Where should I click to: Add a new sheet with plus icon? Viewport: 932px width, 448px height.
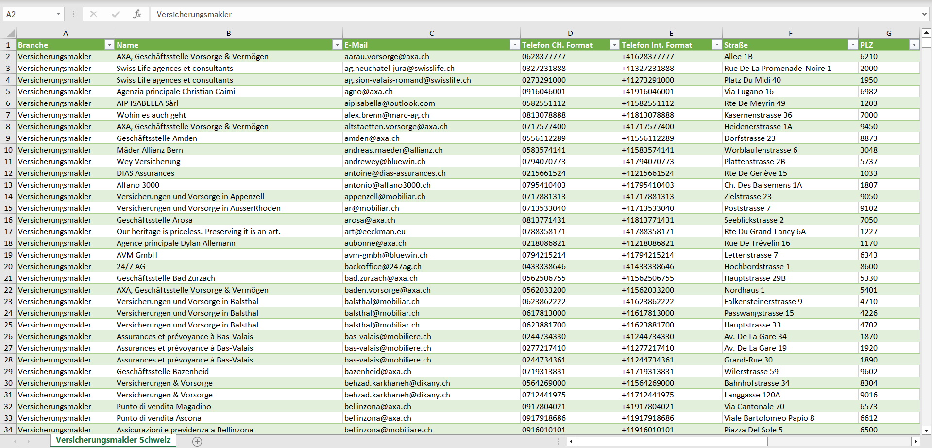pos(197,441)
